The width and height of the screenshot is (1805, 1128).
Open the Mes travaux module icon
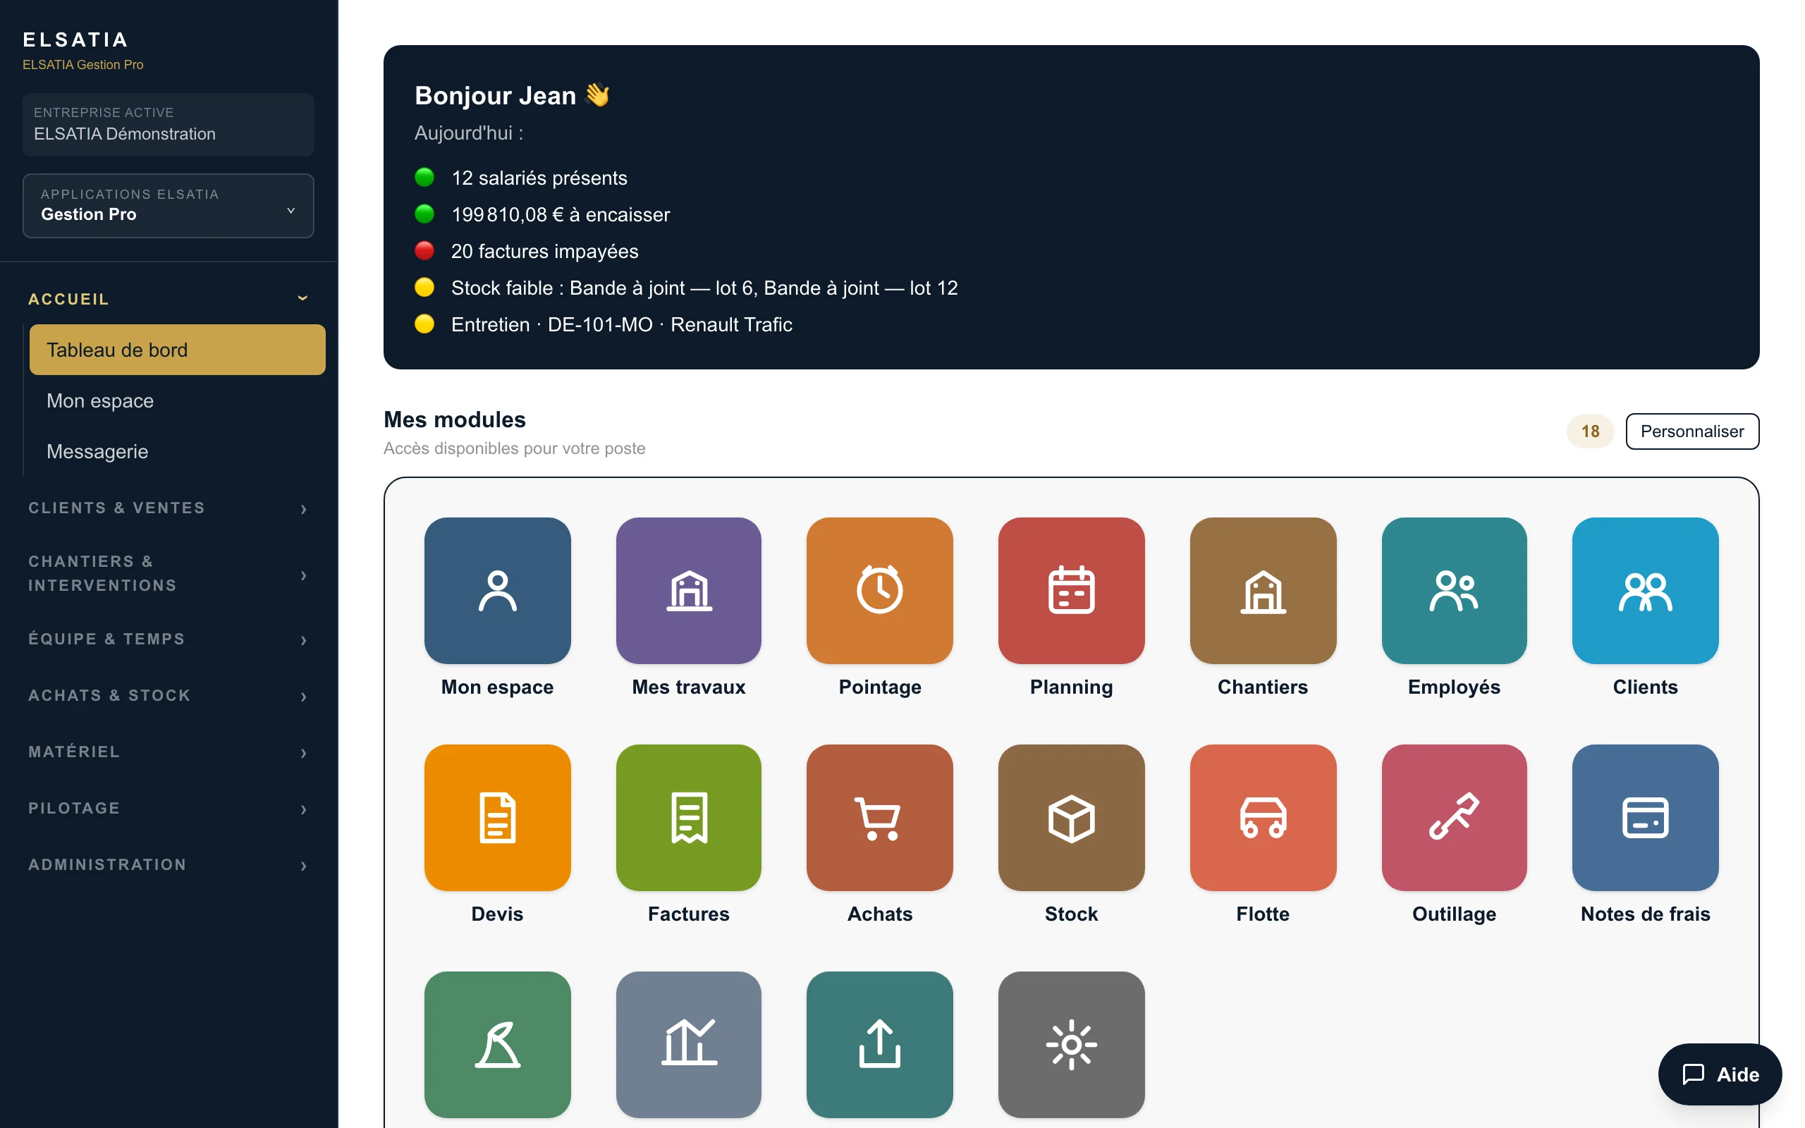pos(688,590)
